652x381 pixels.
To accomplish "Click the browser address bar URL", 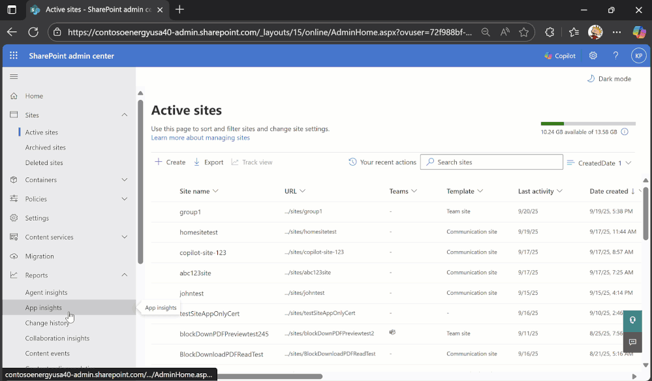I will tap(270, 32).
